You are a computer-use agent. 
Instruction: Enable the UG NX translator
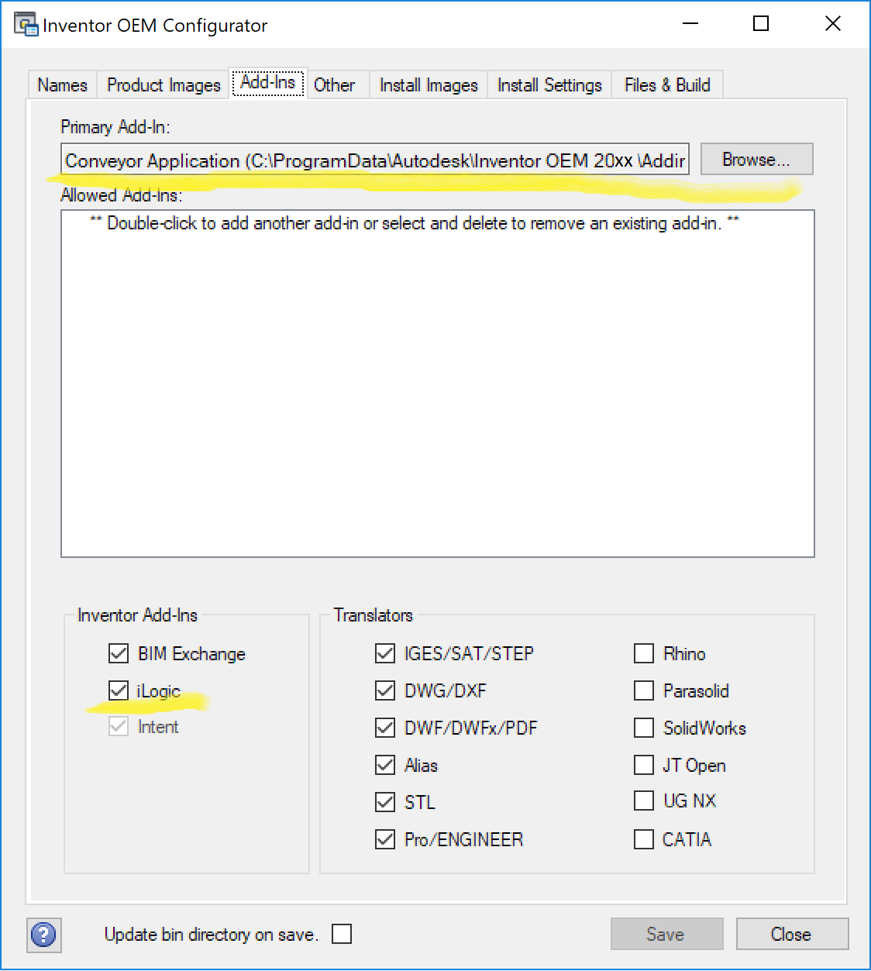[644, 801]
